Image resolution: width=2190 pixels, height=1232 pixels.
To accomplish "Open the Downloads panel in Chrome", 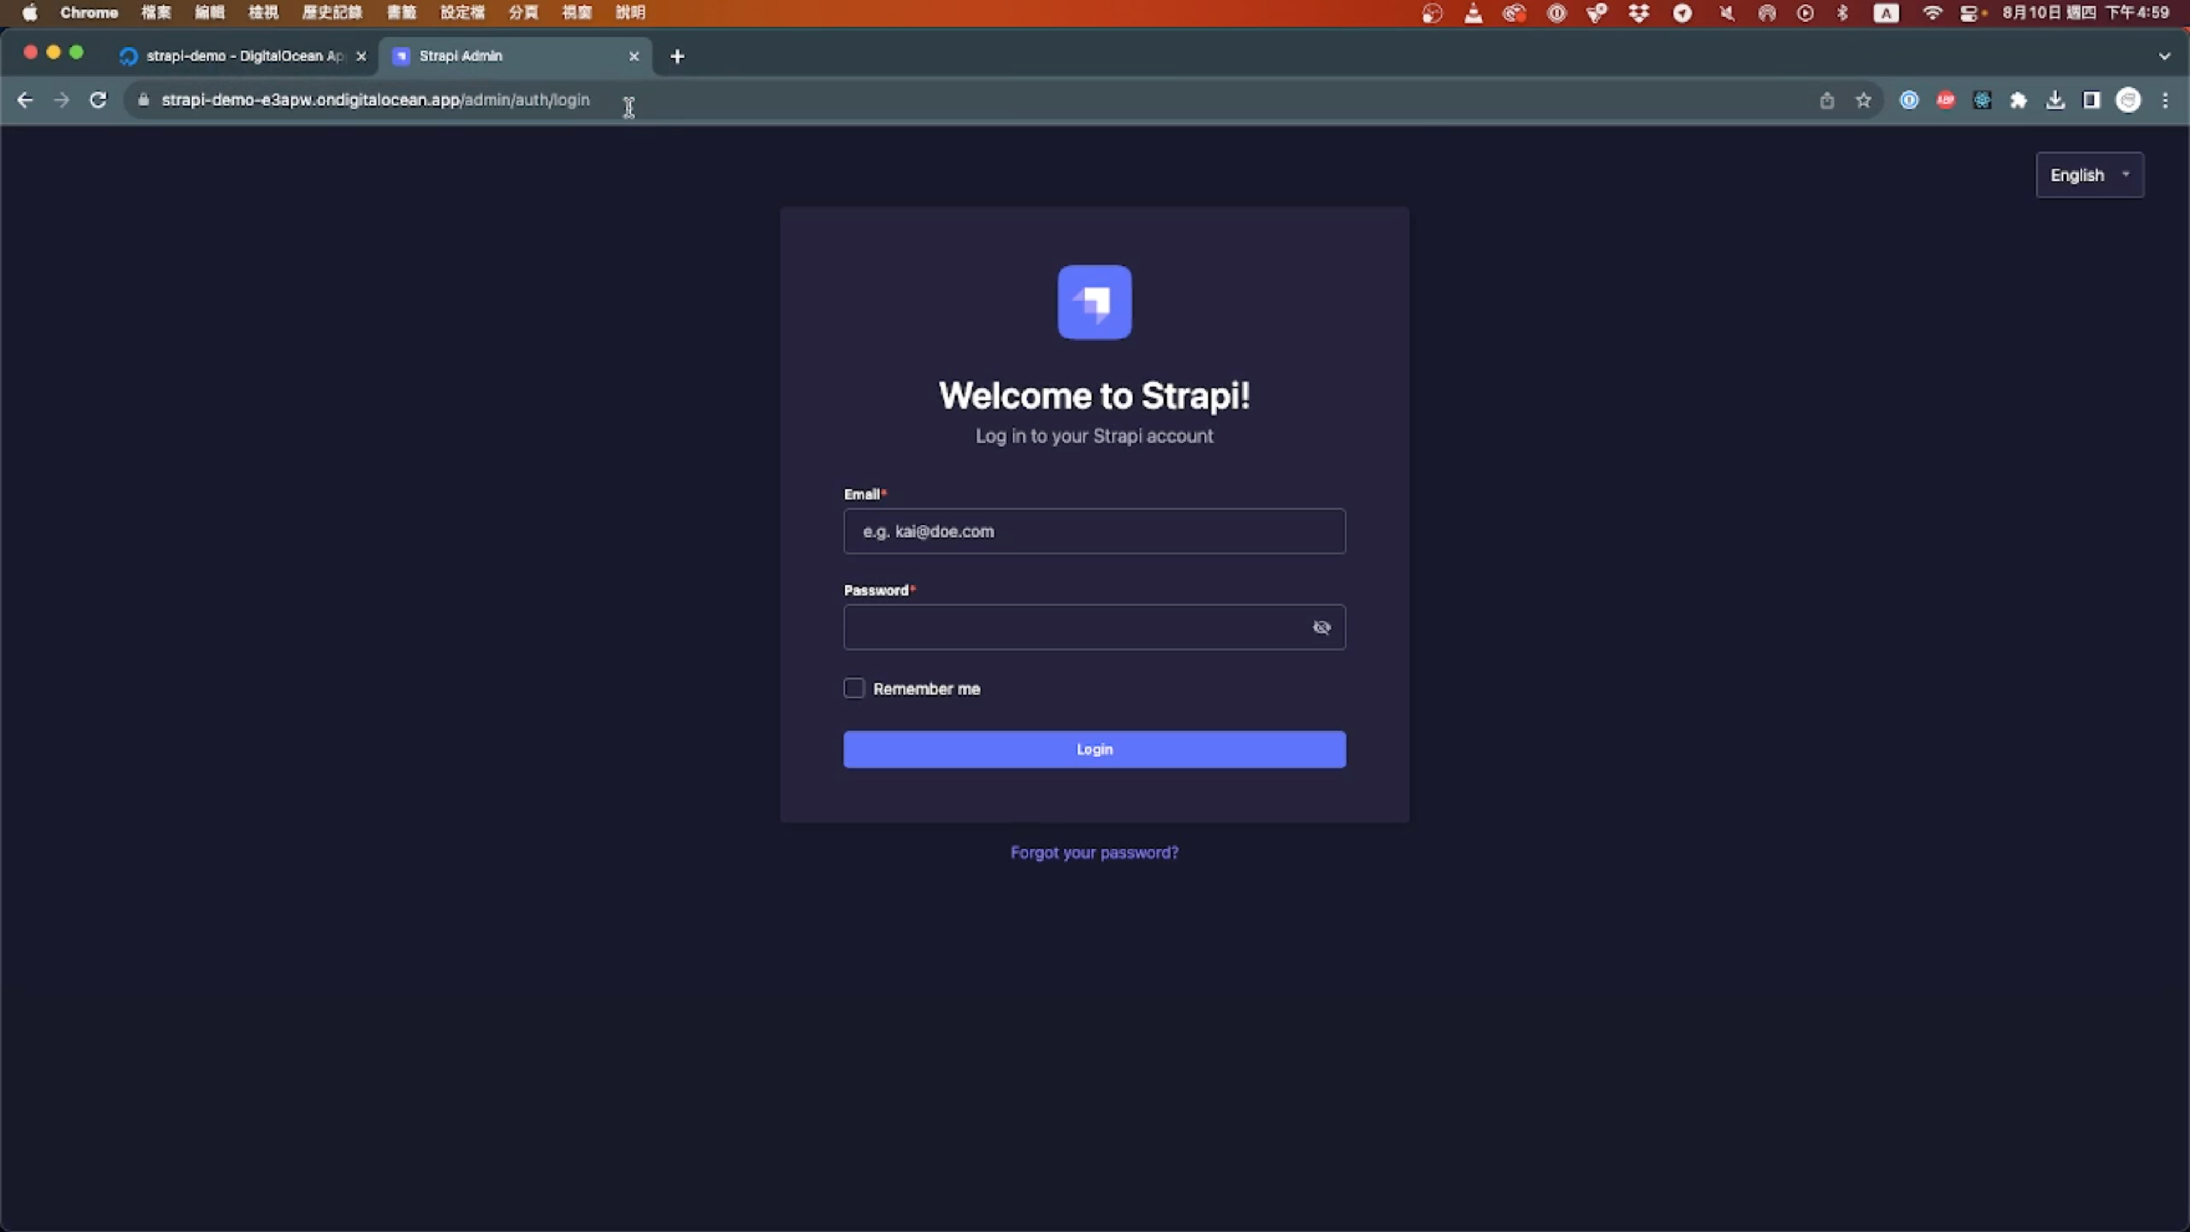I will [2055, 100].
